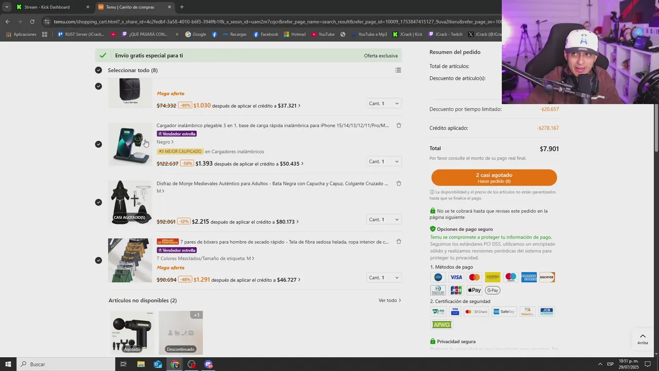The image size is (659, 371).
Task: Click the Diners Club payment icon
Action: coord(438,290)
